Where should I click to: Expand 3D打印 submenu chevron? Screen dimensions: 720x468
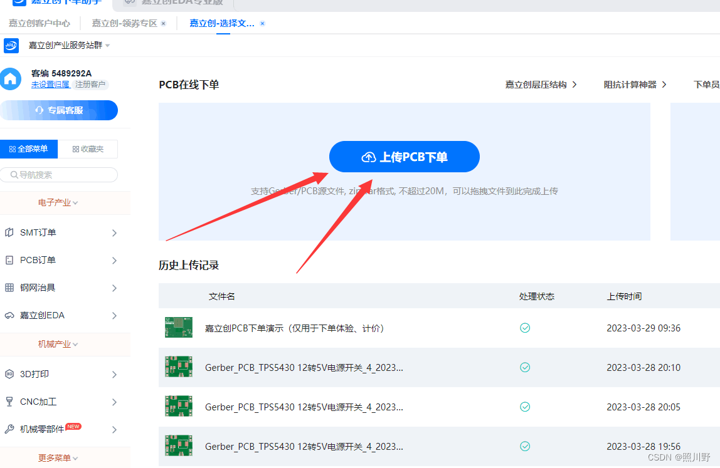click(x=114, y=375)
